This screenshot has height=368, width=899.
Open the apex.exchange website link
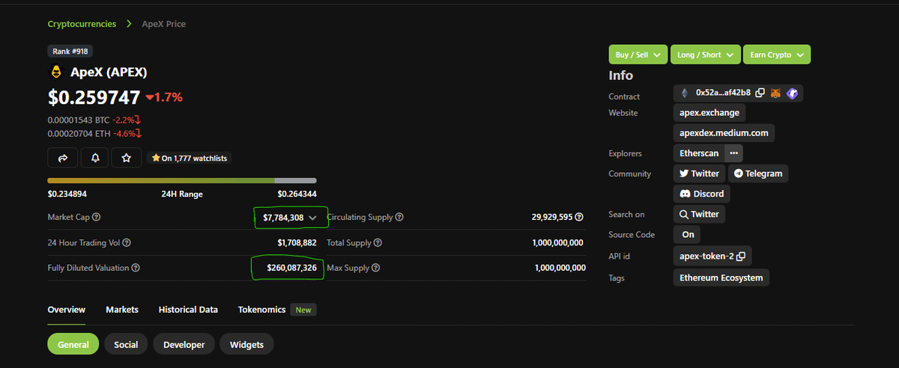[709, 112]
